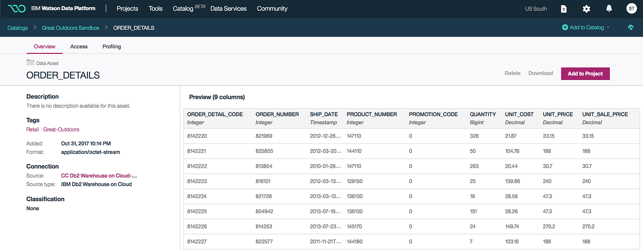643x250 pixels.
Task: Click the ORDER_DETAIL_CODE column header
Action: pos(215,114)
